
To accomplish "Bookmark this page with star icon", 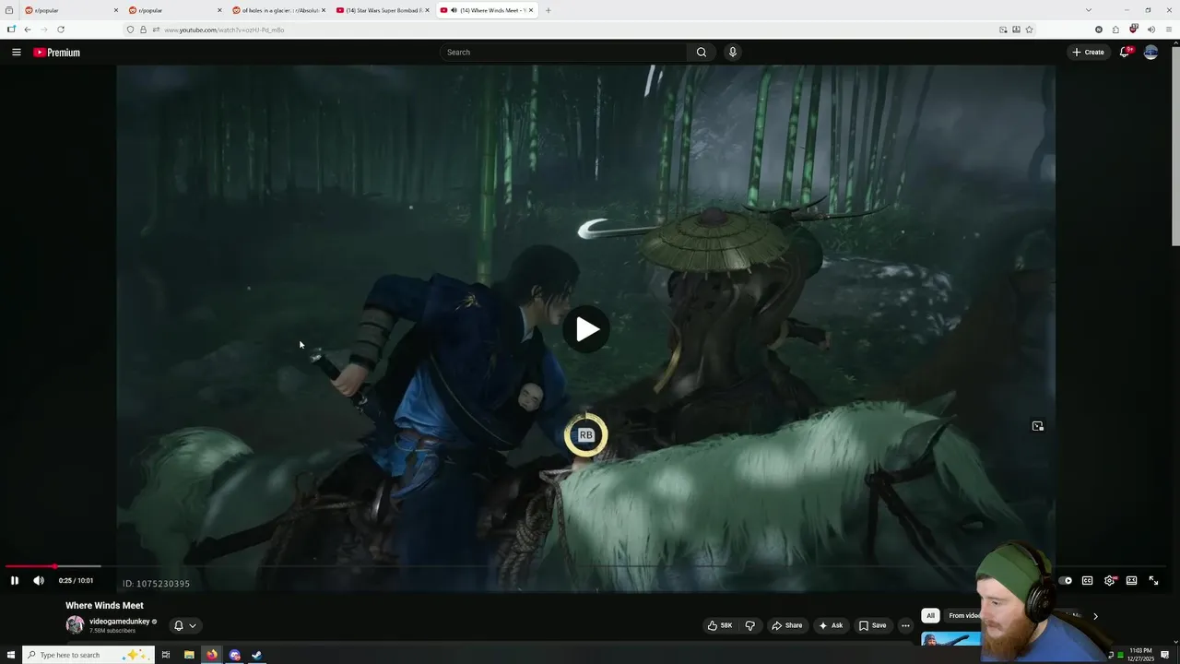I will pos(1029,30).
